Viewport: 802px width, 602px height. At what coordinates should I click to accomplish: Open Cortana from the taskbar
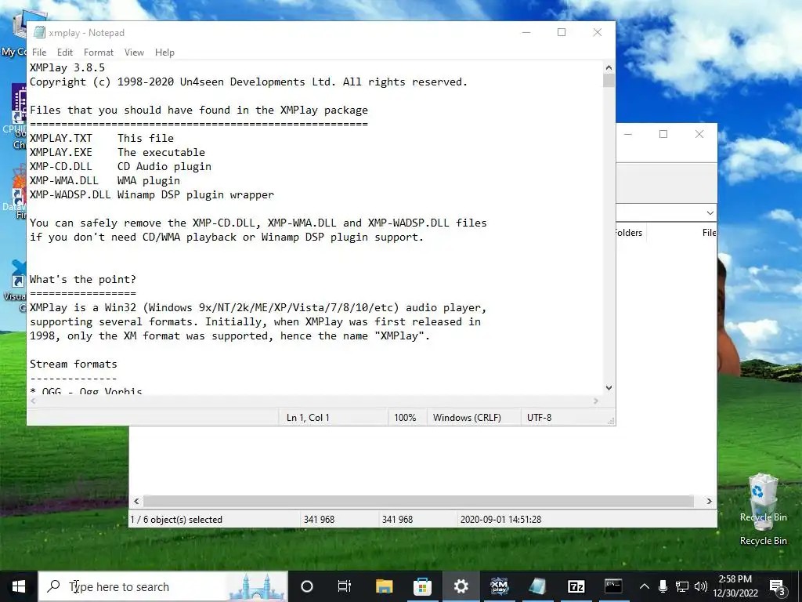pyautogui.click(x=307, y=586)
